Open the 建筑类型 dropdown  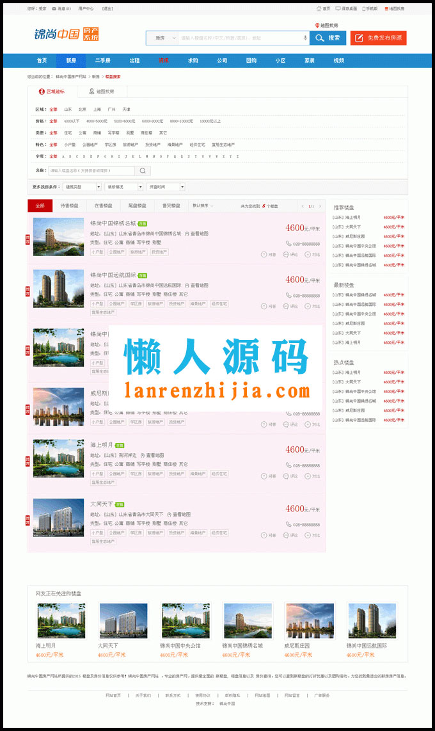point(81,187)
